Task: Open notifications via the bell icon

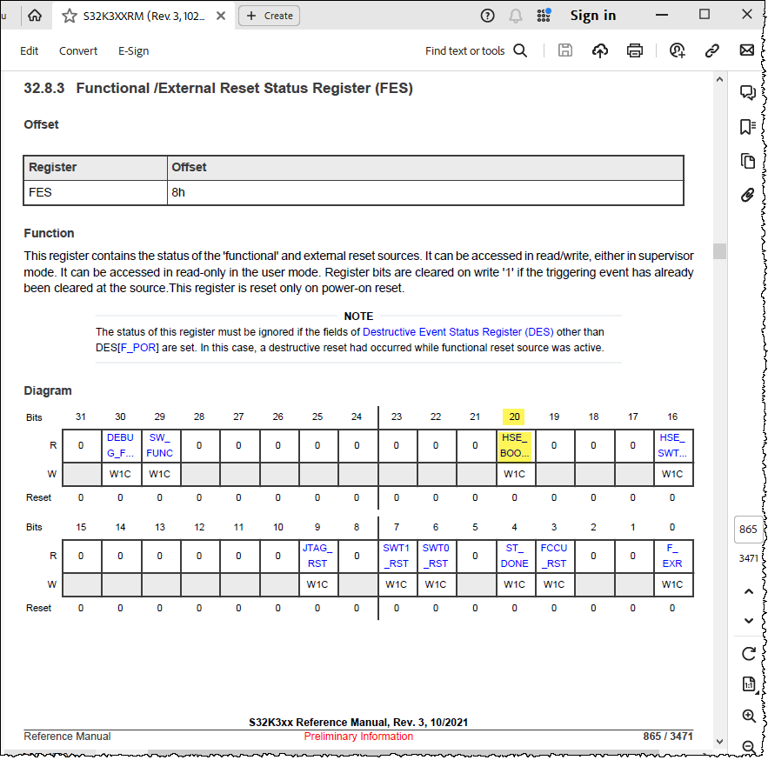Action: click(x=515, y=15)
